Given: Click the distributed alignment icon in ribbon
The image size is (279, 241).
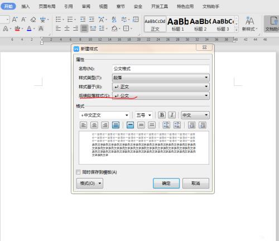Looking at the screenshot, I should point(93,28).
